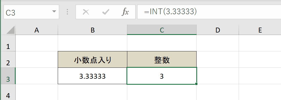Click the formula bar resize dots handle
The width and height of the screenshot is (281, 100).
[67, 12]
